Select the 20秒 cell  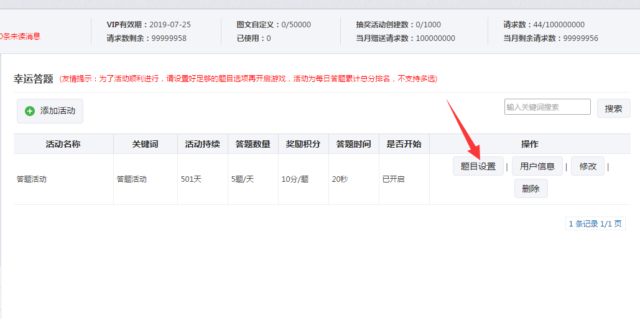[x=354, y=179]
